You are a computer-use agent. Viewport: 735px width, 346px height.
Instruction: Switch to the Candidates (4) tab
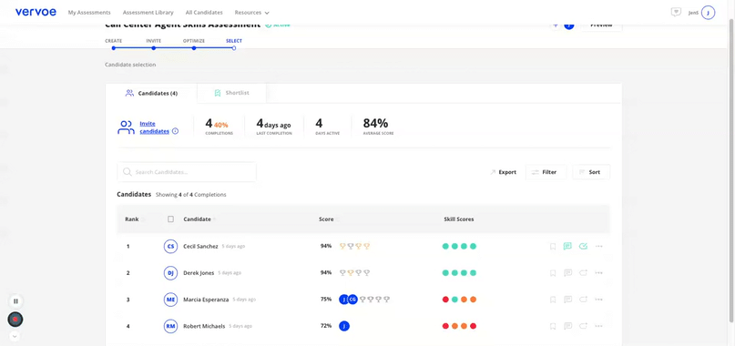point(151,93)
